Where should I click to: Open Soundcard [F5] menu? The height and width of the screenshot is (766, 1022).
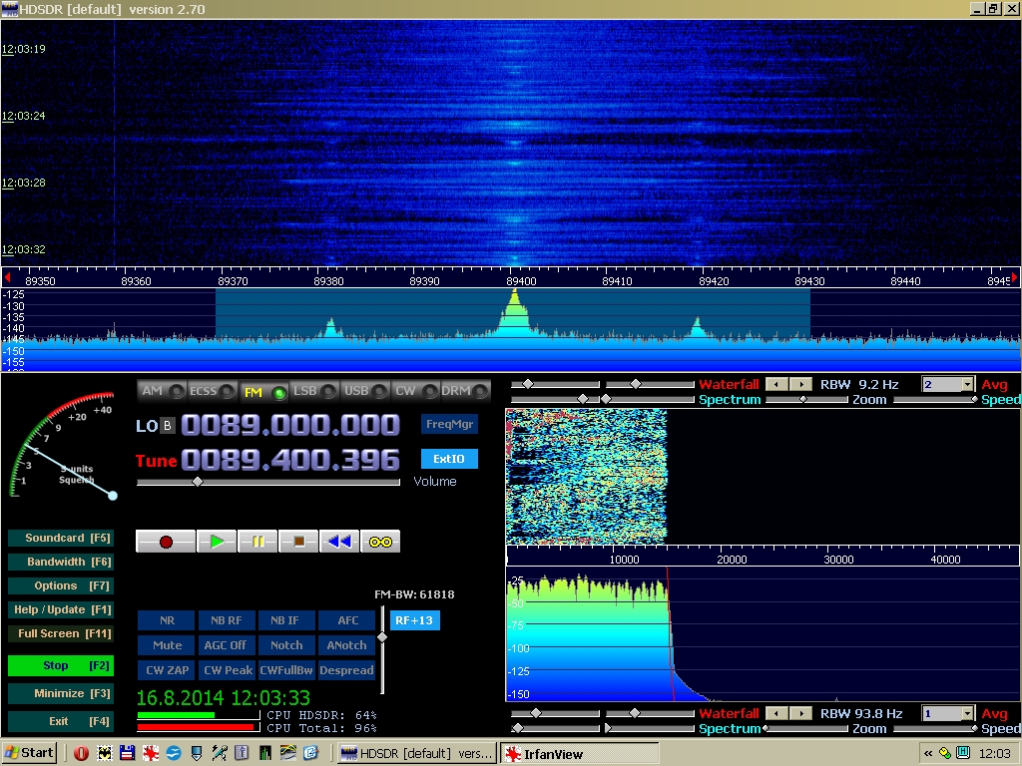coord(61,538)
